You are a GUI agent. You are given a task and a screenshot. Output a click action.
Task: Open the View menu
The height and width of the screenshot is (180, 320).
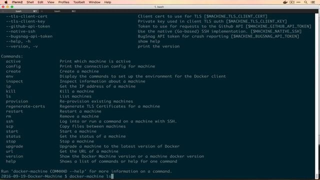51,2
